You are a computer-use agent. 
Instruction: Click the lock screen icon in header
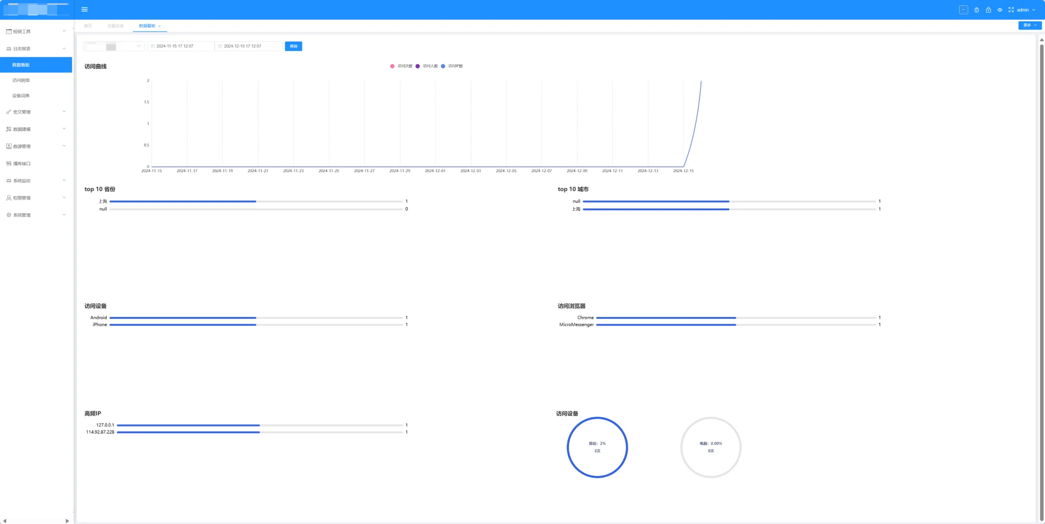tap(988, 10)
